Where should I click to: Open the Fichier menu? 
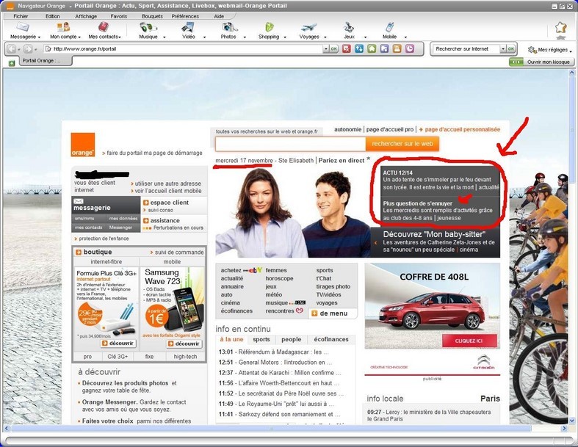[x=21, y=16]
